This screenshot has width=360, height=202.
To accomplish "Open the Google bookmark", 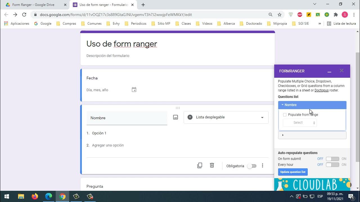I will [43, 24].
